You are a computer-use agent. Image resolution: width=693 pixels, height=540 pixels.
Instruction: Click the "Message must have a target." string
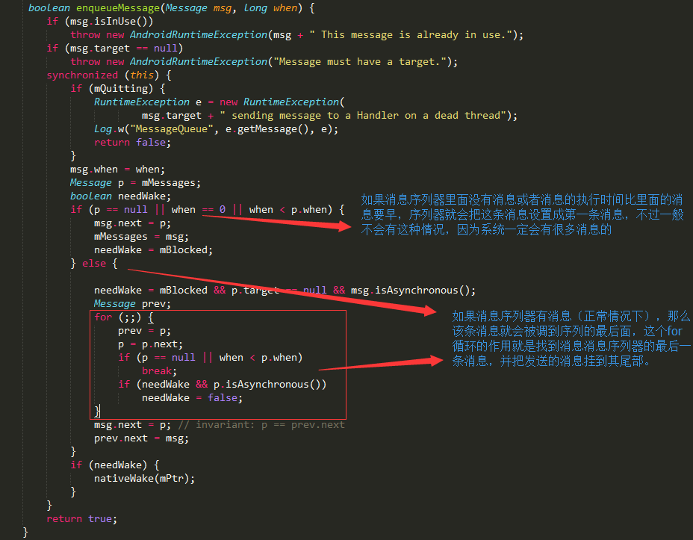(361, 62)
